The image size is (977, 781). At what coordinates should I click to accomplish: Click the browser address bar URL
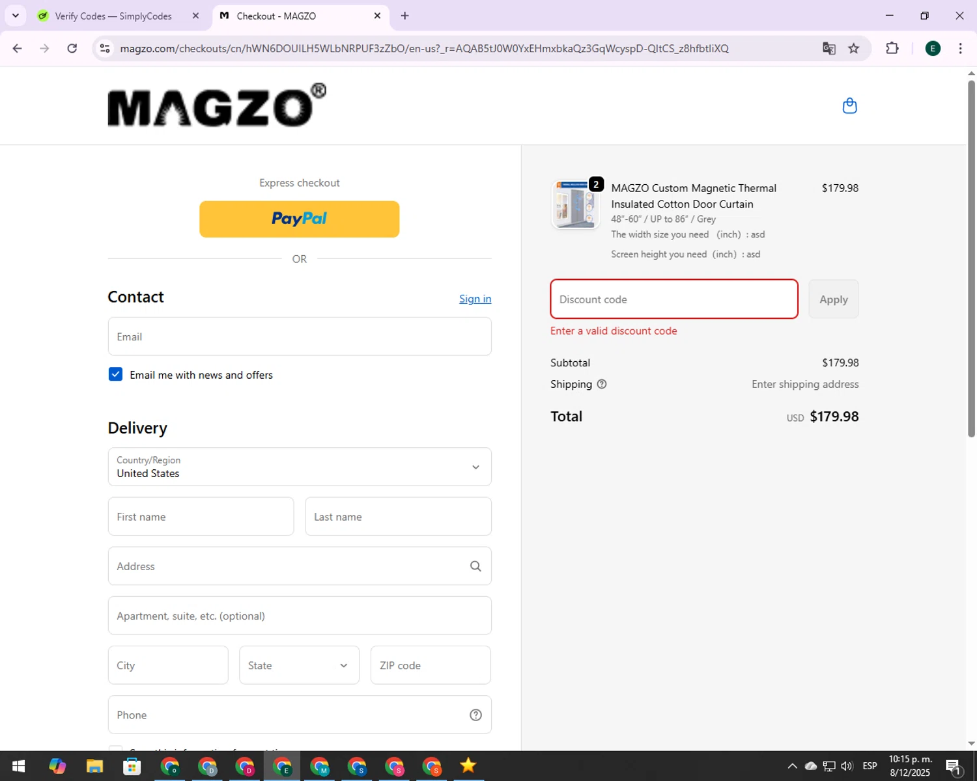pos(424,48)
